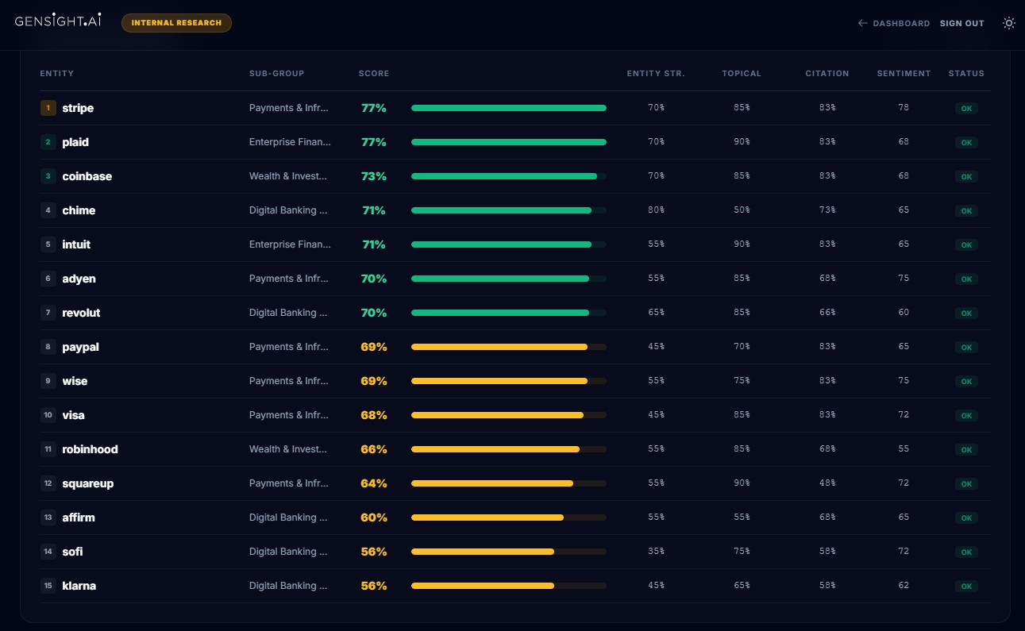Click sofi's 35% entity strength value

pos(656,552)
